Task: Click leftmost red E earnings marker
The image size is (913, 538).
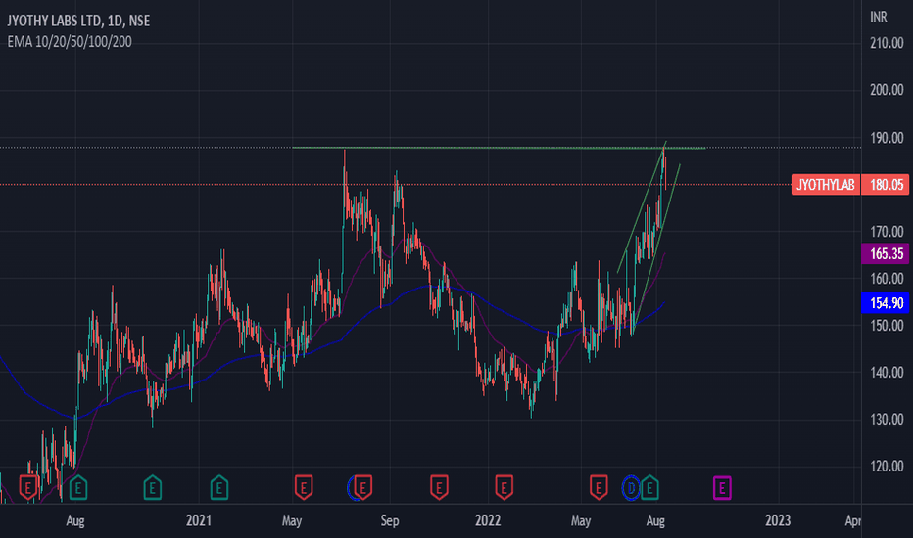Action: click(27, 487)
